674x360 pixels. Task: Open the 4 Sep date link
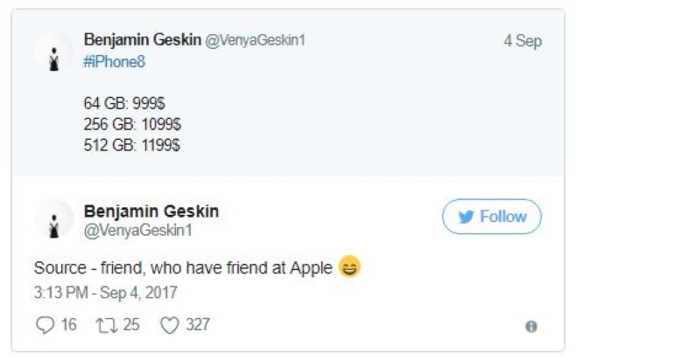pyautogui.click(x=523, y=41)
